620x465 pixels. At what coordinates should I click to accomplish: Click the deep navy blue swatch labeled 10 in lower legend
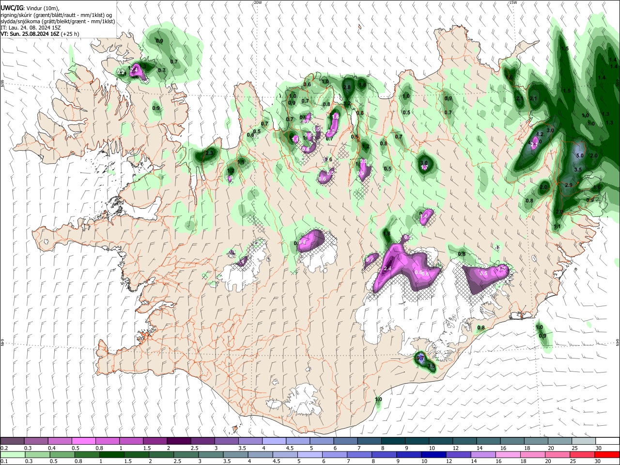tap(433, 454)
